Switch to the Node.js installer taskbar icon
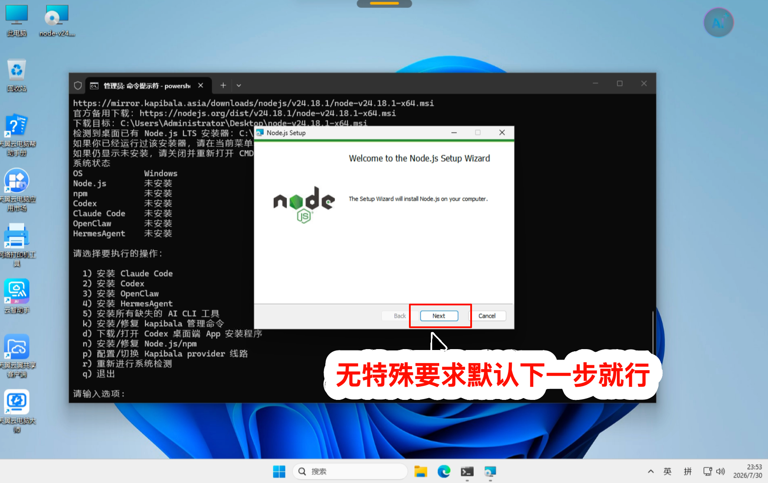The width and height of the screenshot is (768, 483). point(490,472)
